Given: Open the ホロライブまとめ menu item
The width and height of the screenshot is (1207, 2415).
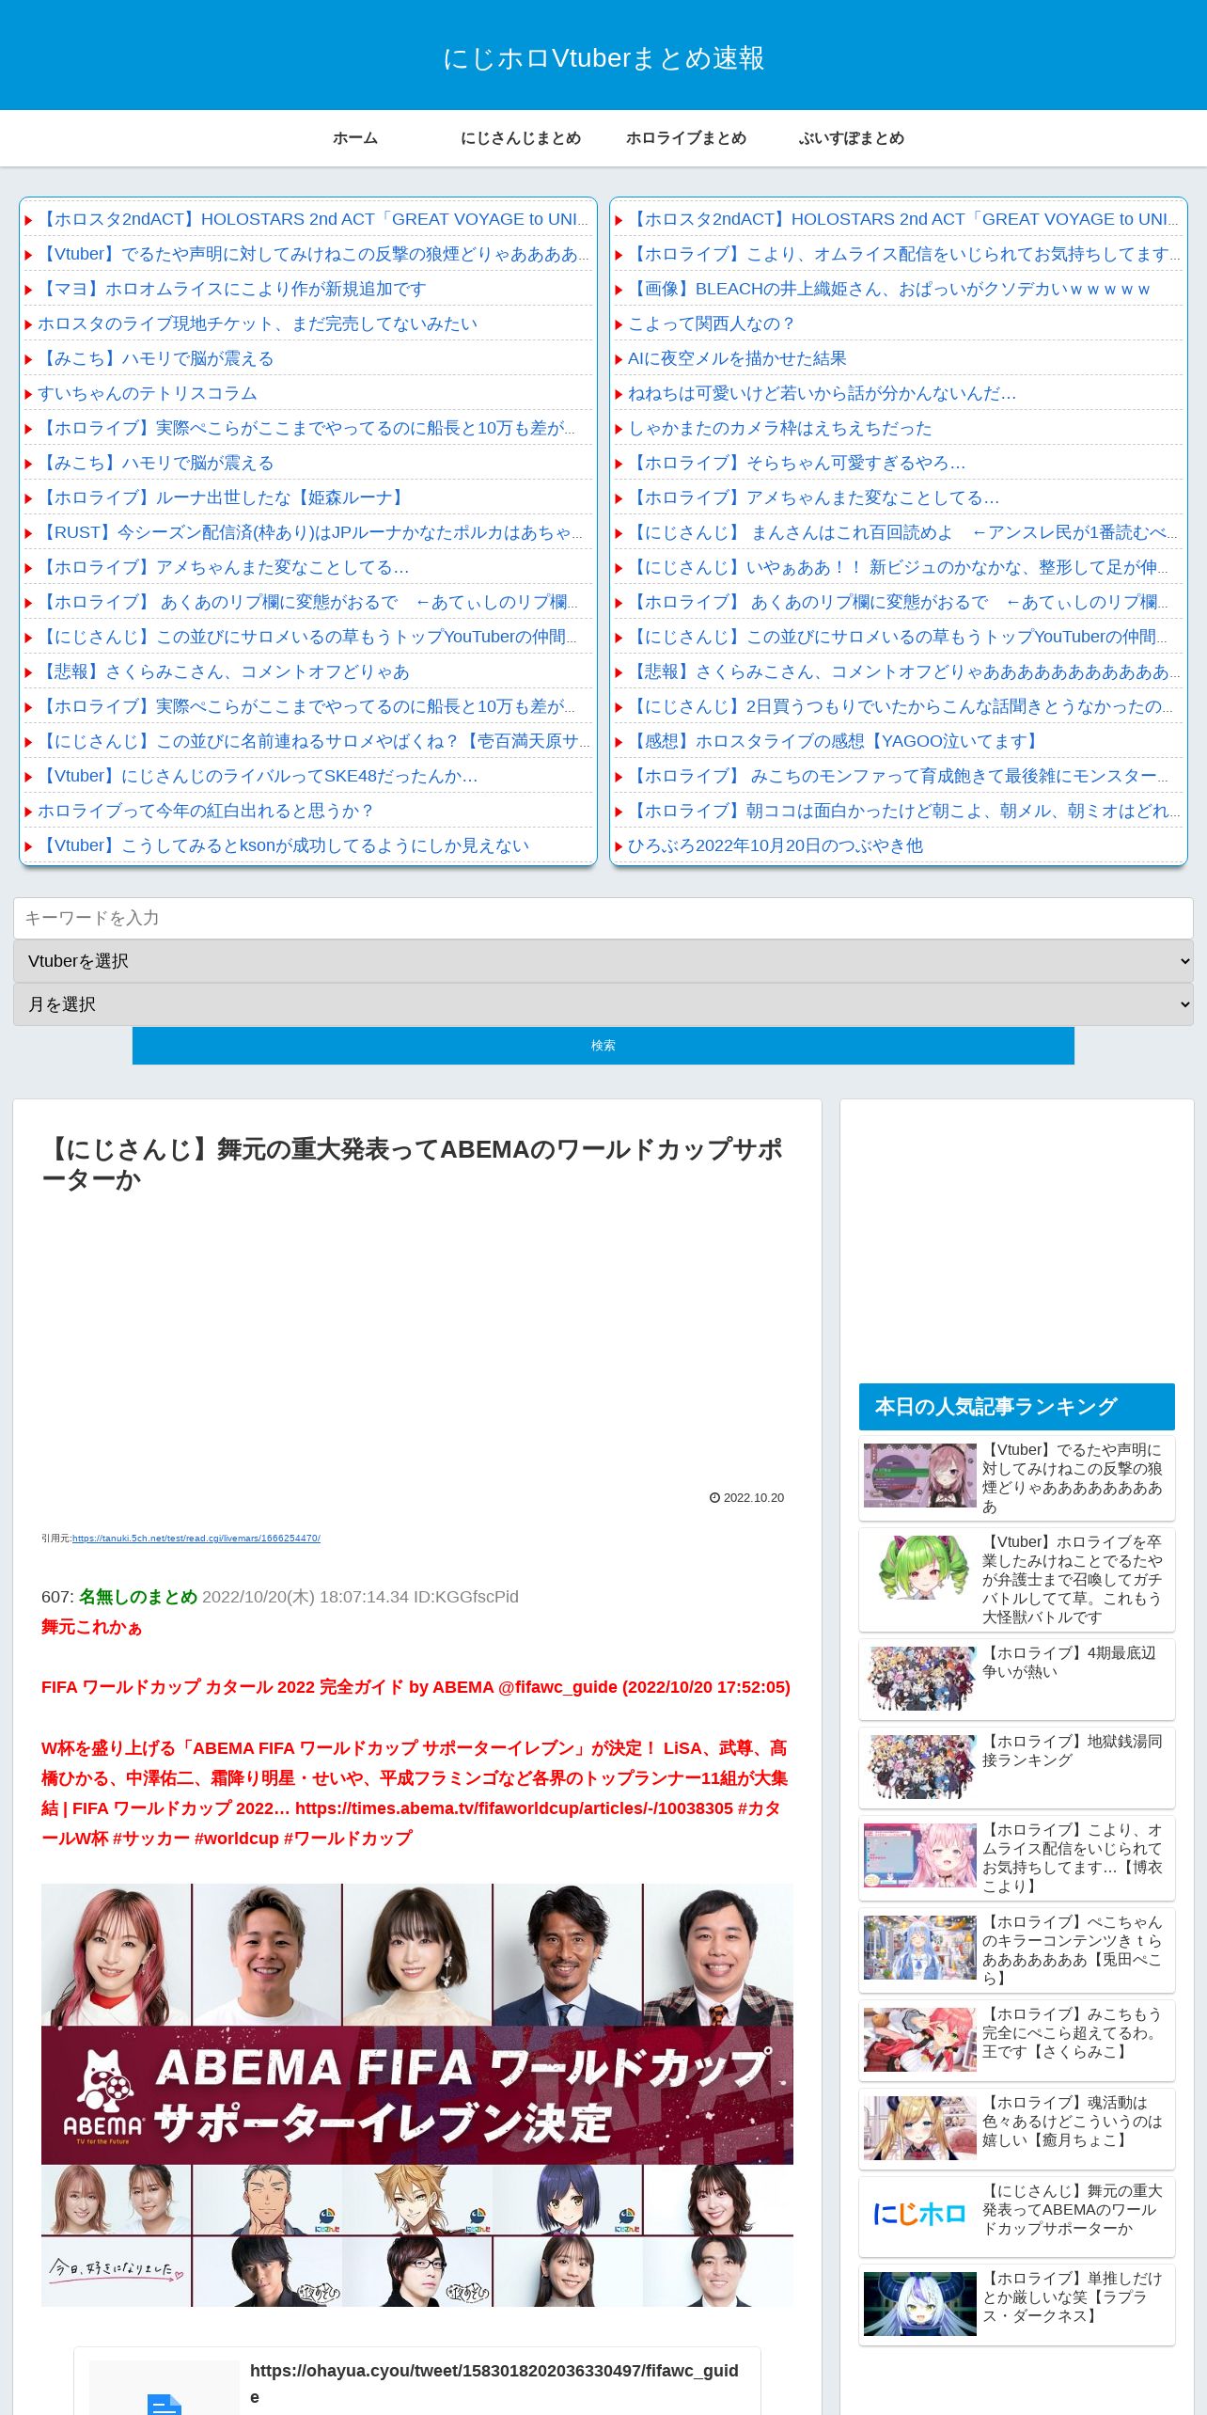Looking at the screenshot, I should [x=686, y=138].
